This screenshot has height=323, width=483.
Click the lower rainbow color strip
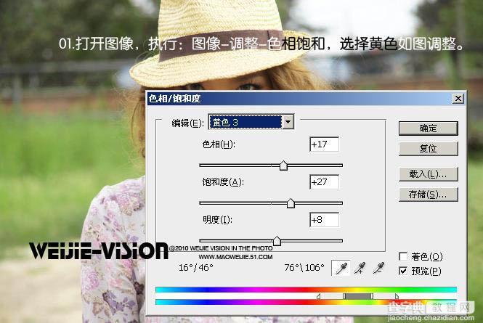[306, 303]
